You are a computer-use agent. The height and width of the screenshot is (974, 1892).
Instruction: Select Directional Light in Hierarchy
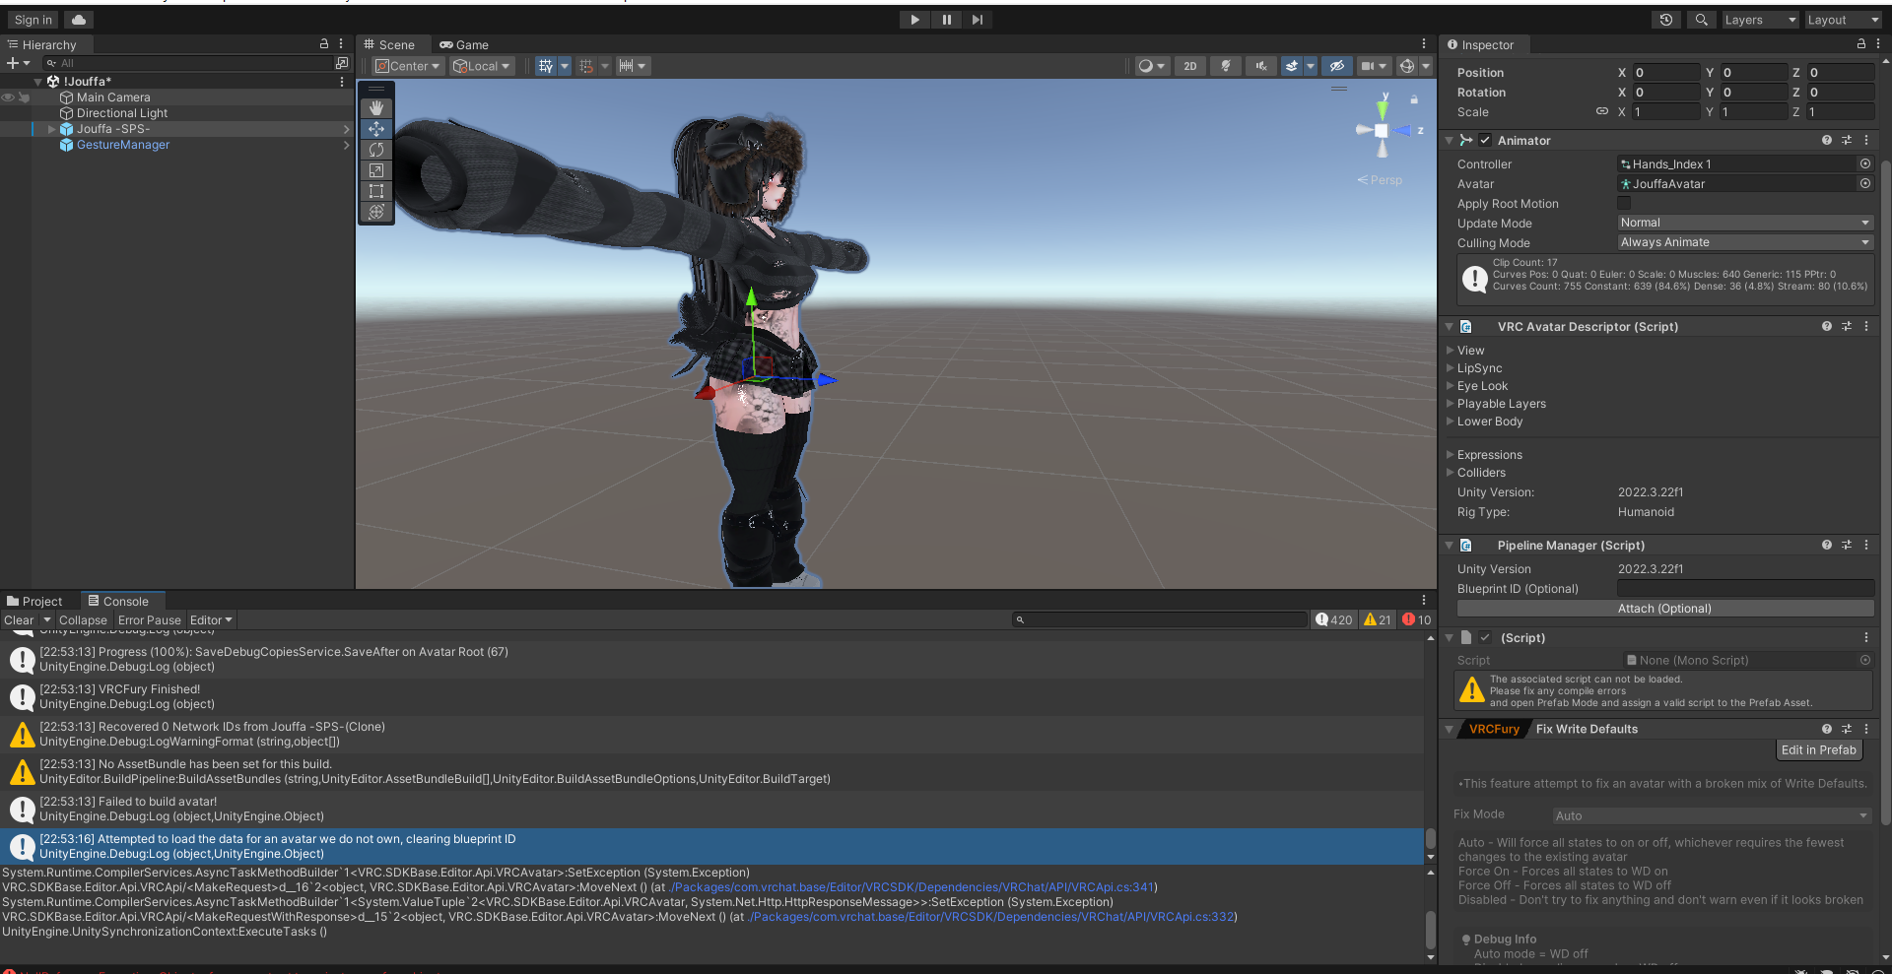122,113
